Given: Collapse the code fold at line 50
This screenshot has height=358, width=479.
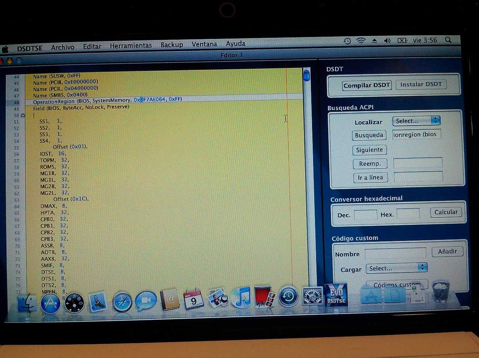Looking at the screenshot, I should [x=23, y=116].
